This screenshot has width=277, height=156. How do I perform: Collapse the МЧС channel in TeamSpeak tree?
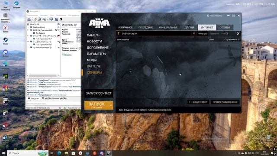(x=28, y=36)
